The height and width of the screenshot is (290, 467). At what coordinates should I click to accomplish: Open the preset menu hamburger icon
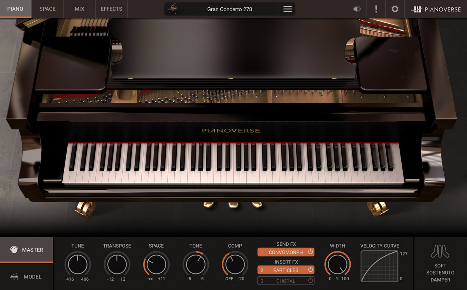click(x=287, y=9)
